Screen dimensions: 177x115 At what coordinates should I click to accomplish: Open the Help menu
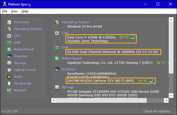[x=25, y=11]
